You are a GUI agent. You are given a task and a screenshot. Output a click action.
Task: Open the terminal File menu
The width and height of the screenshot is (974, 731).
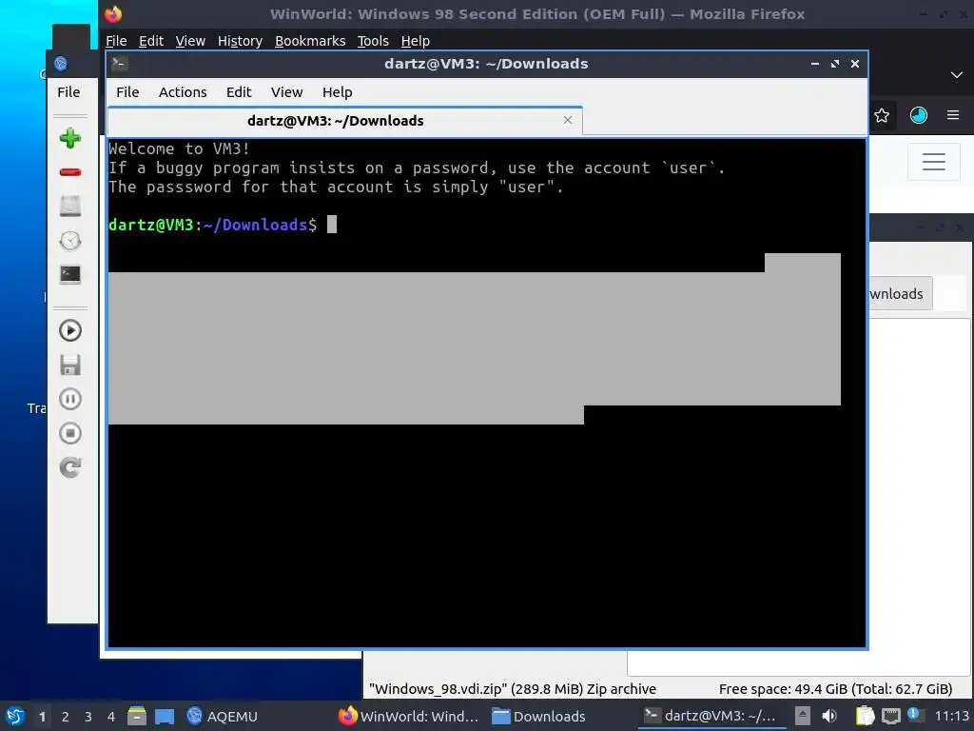click(x=127, y=92)
